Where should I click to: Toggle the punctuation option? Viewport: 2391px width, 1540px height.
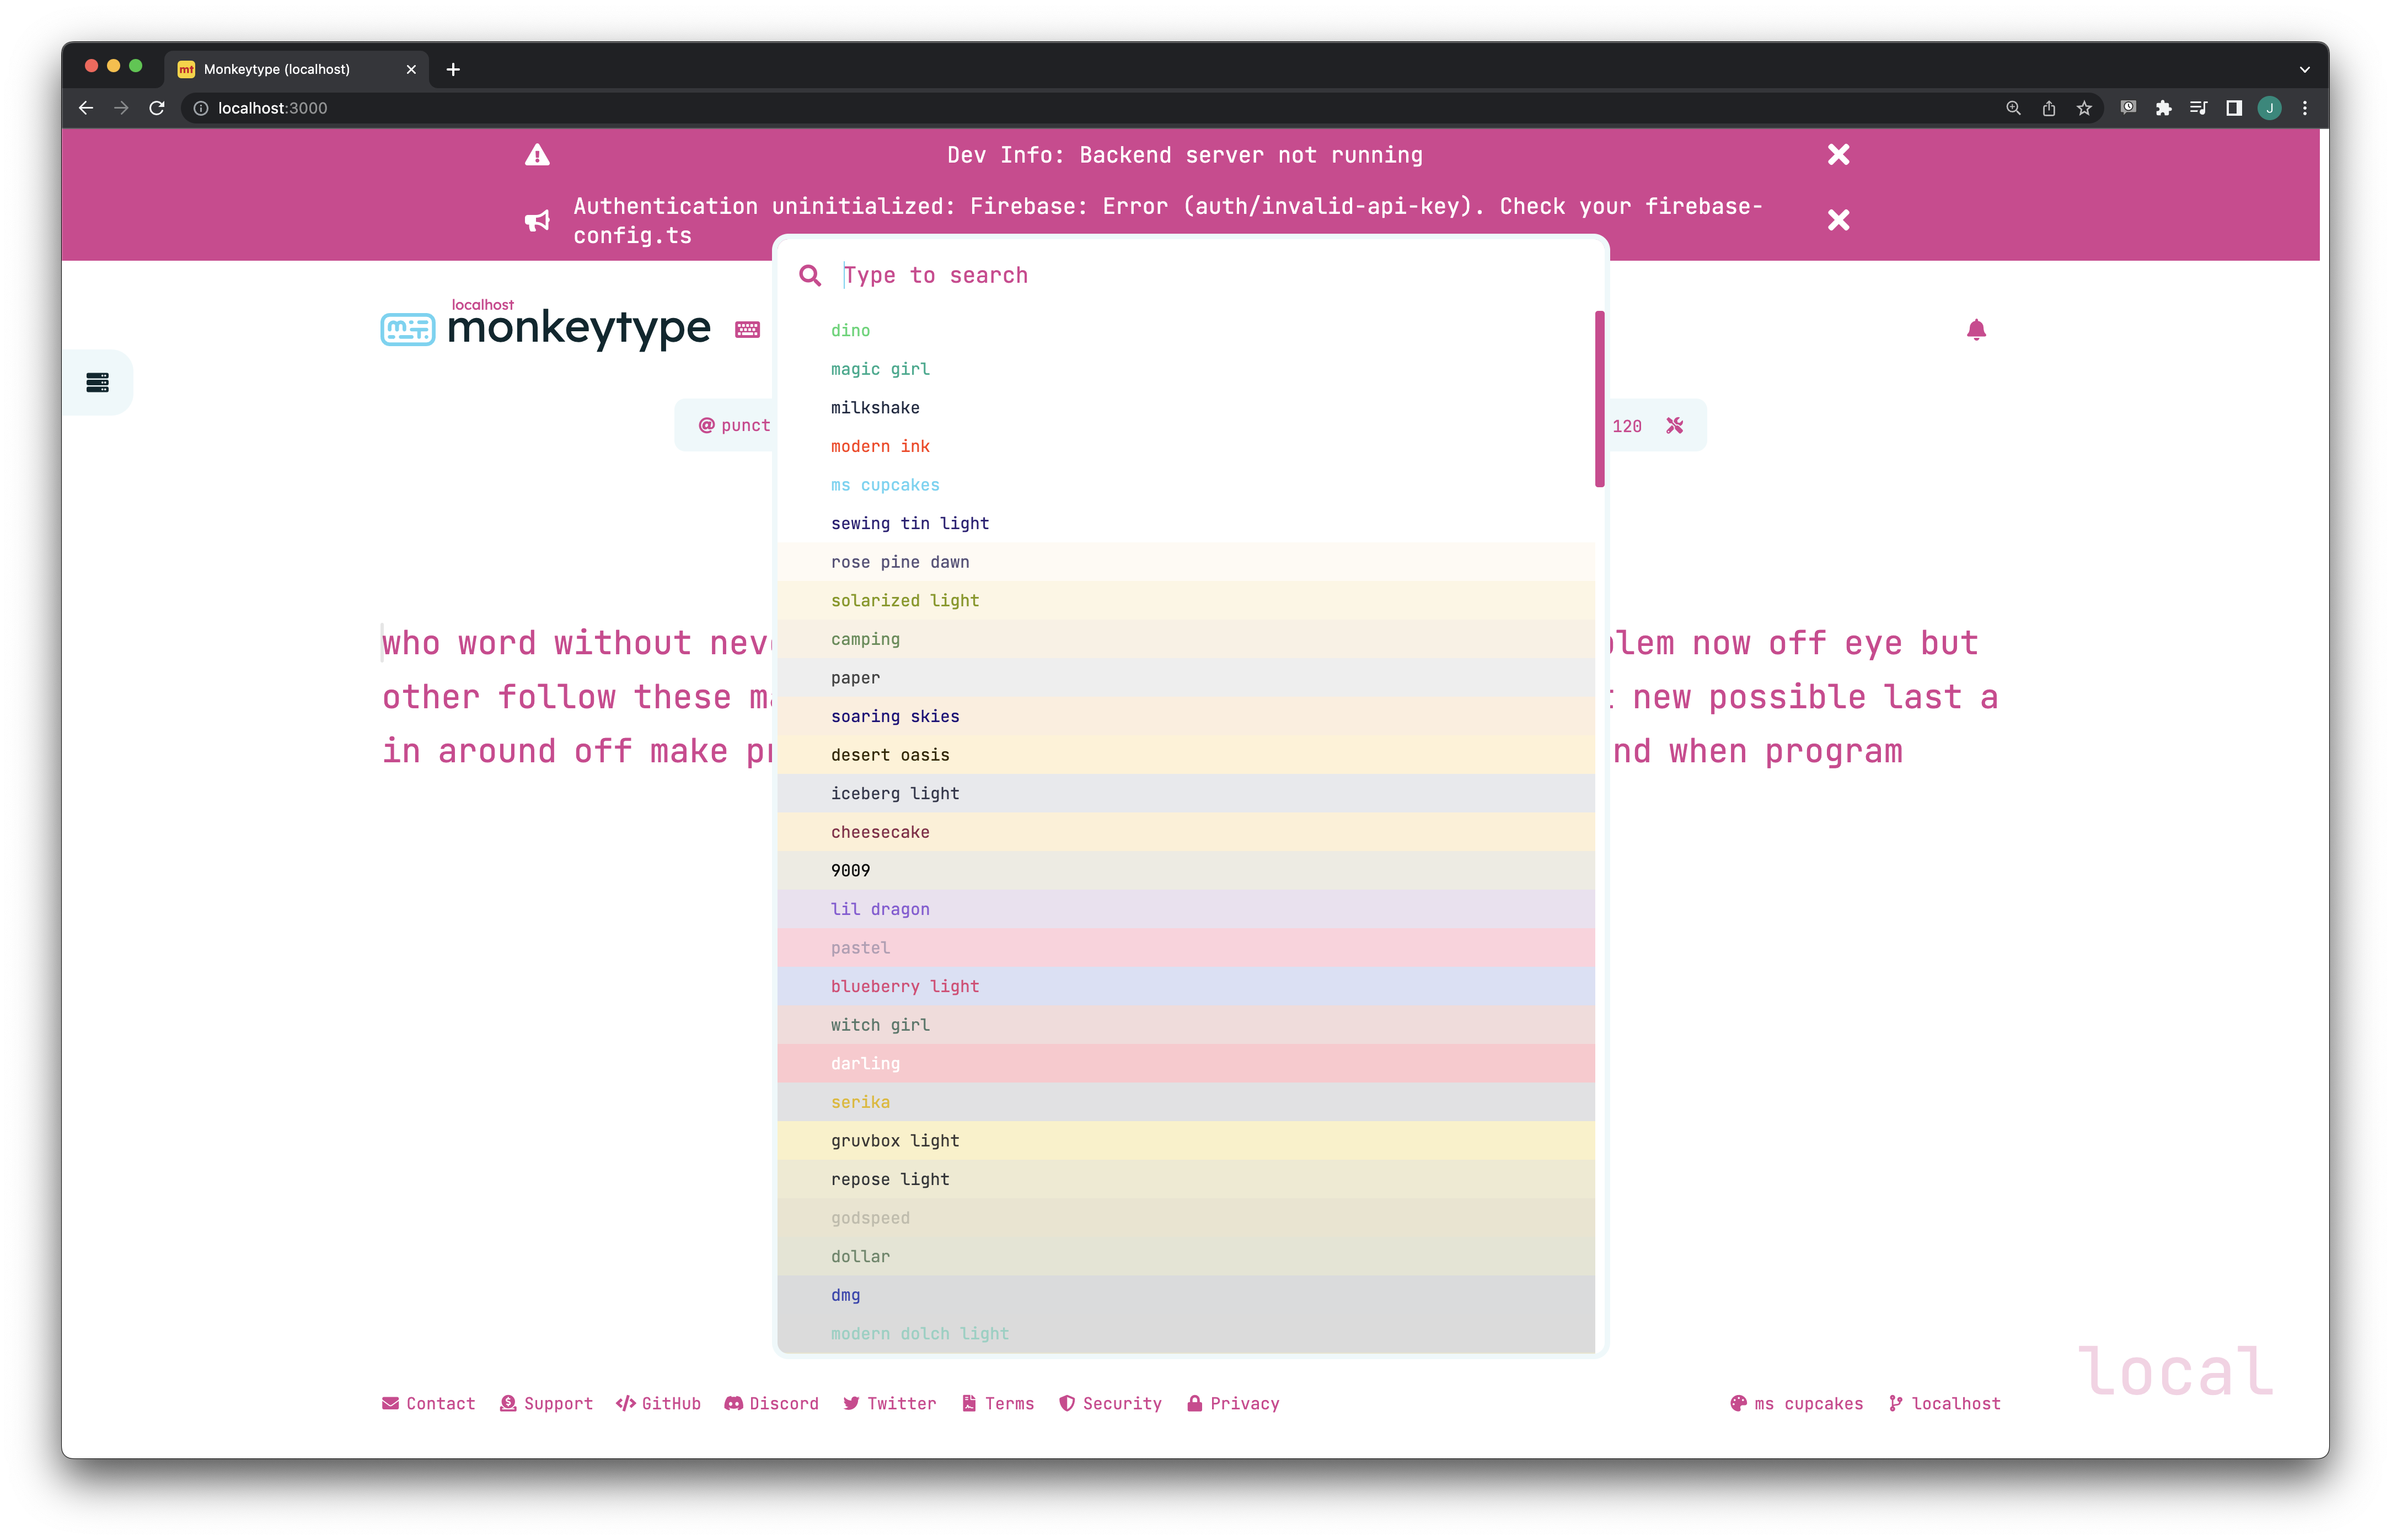[x=735, y=425]
